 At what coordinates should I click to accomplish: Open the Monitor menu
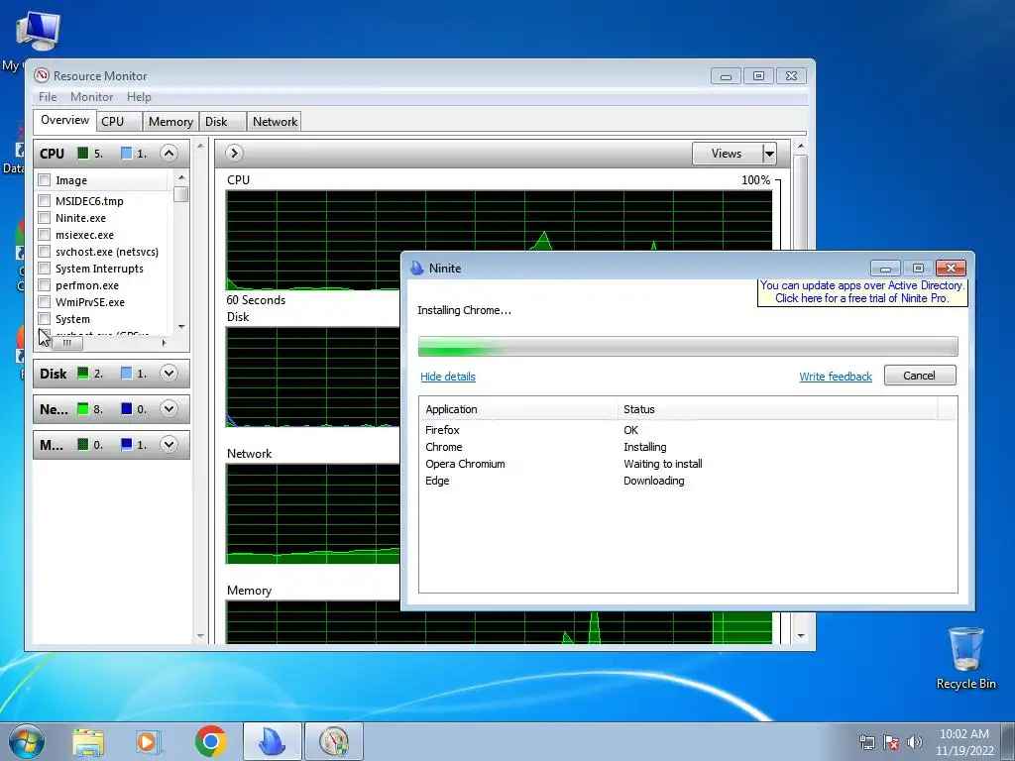pyautogui.click(x=91, y=97)
